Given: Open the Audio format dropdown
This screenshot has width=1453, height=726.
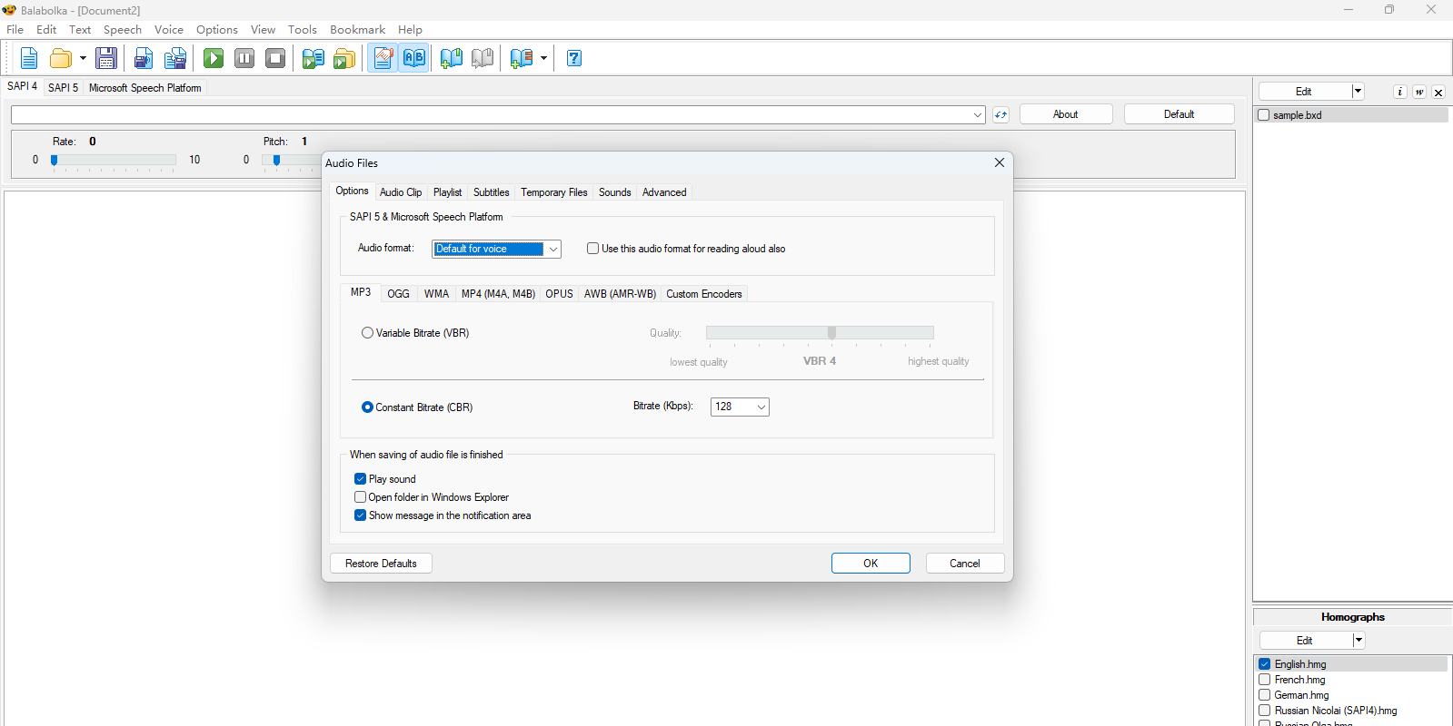Looking at the screenshot, I should [x=552, y=249].
